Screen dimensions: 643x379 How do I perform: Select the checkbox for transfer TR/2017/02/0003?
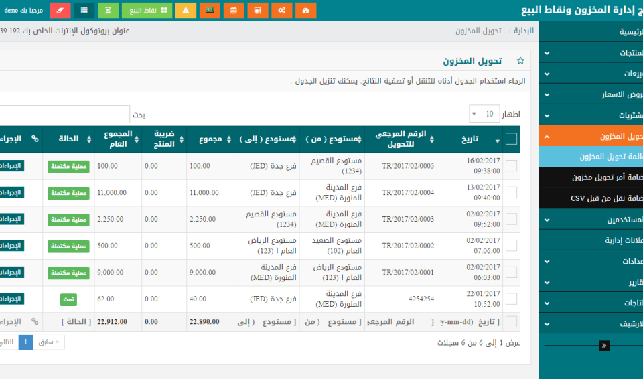(511, 219)
